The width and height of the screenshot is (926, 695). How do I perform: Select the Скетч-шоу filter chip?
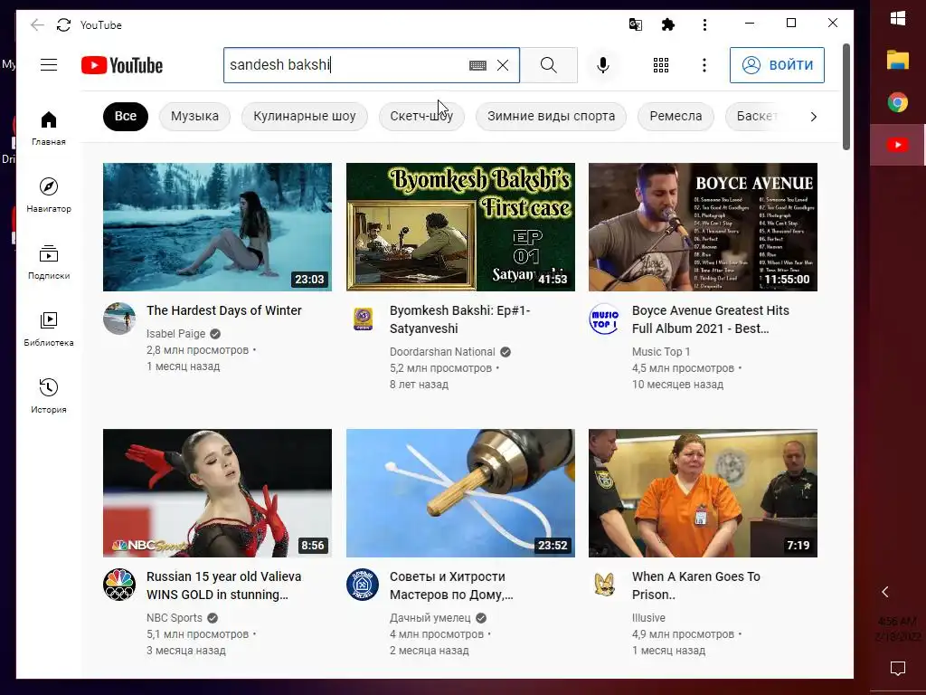coord(421,117)
